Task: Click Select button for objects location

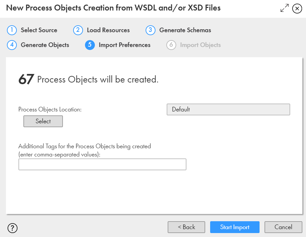Action: click(43, 121)
